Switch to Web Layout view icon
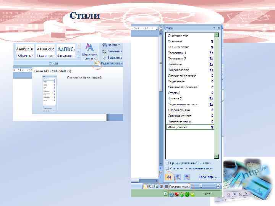275x206 pixels. (x=156, y=187)
